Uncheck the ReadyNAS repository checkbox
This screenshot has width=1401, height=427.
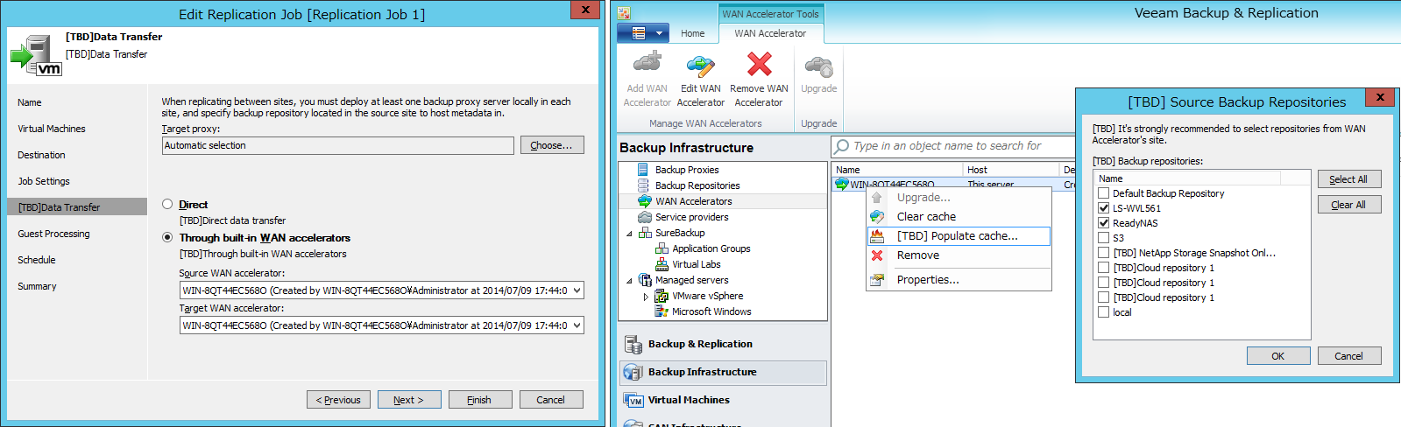(1104, 223)
